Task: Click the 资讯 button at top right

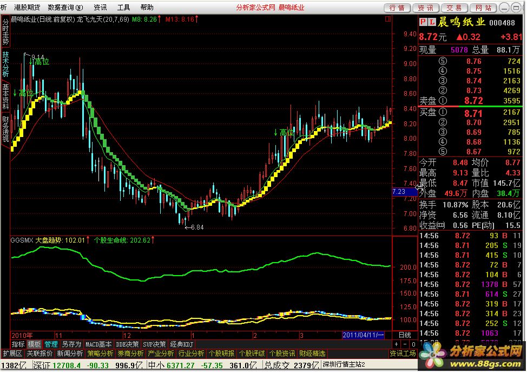Action: click(426, 8)
